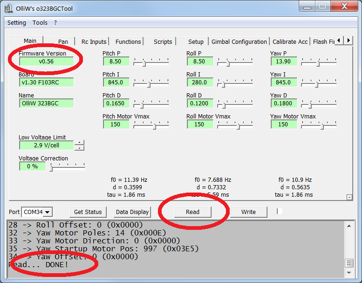The image size is (362, 283).
Task: Toggle the checkbox next to Write button
Action: (280, 212)
